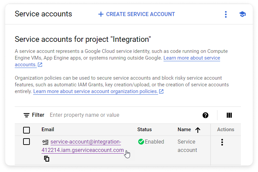The width and height of the screenshot is (258, 172).
Task: Focus the Enter property name or value field
Action: (x=84, y=115)
